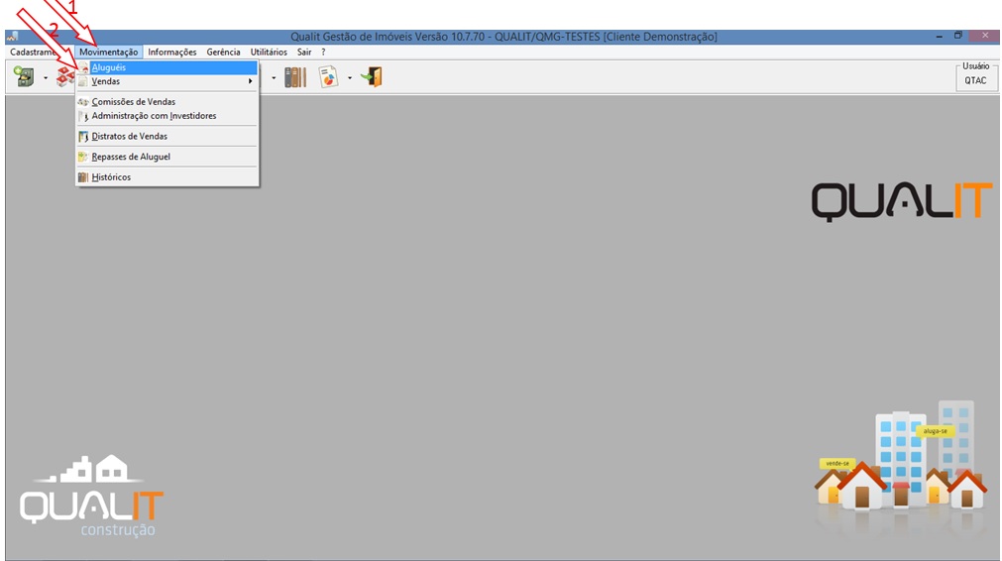This screenshot has width=1002, height=561.
Task: Open the Utilitários menu
Action: pyautogui.click(x=269, y=52)
